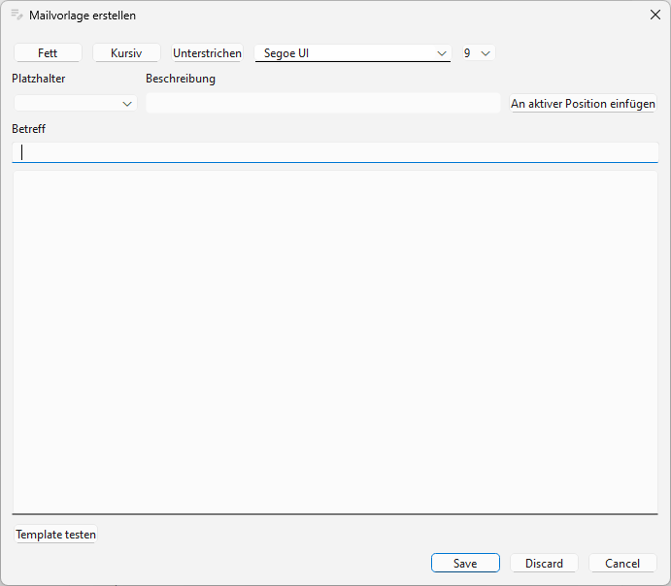Click the Betreff label
This screenshot has height=586, width=671.
[x=29, y=128]
